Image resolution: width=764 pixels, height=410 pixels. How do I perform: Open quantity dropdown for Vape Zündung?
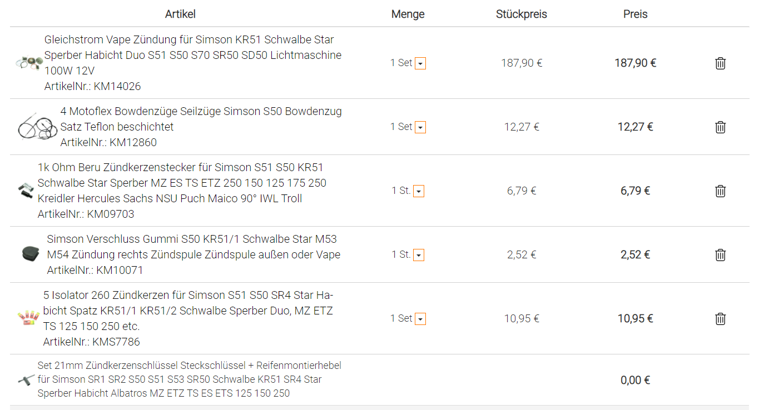pos(420,64)
